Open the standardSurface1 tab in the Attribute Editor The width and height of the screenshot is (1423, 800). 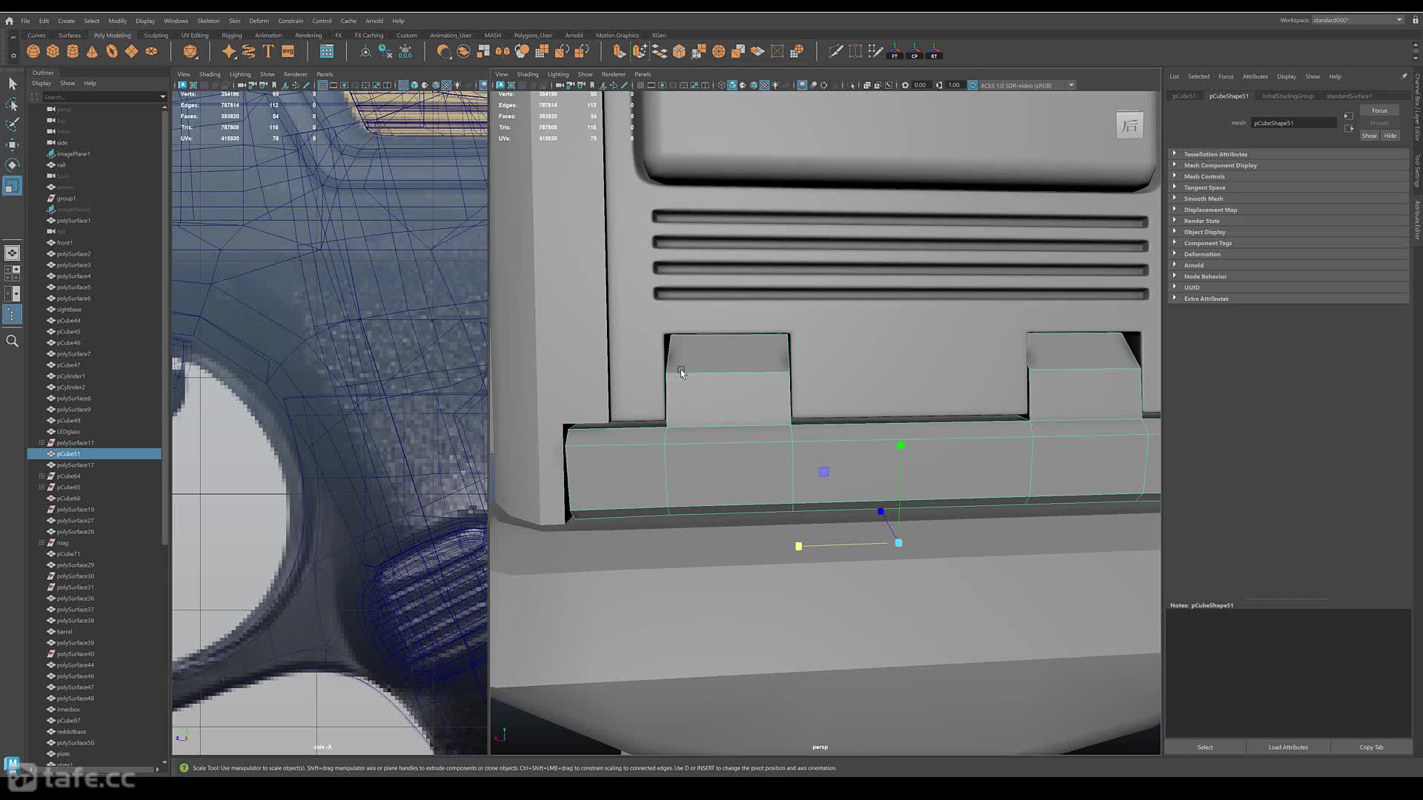[1349, 96]
